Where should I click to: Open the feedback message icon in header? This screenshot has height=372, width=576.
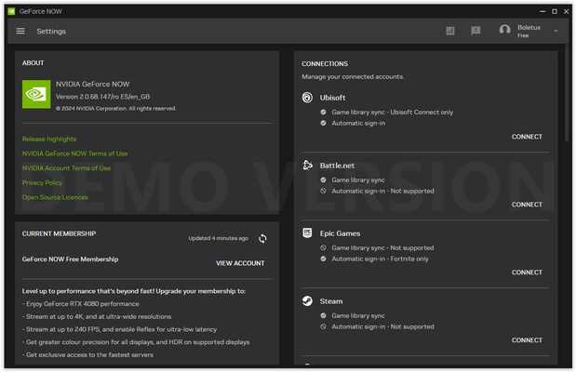coord(476,31)
